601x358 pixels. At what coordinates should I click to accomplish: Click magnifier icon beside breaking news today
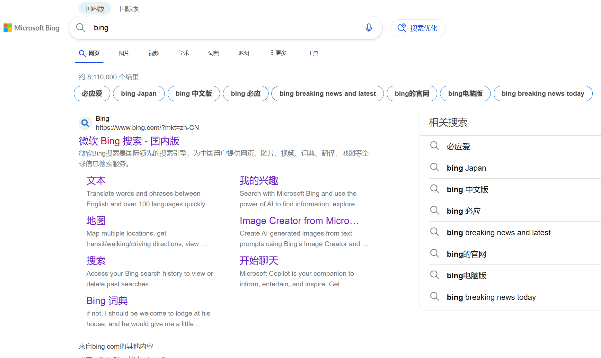pyautogui.click(x=435, y=297)
